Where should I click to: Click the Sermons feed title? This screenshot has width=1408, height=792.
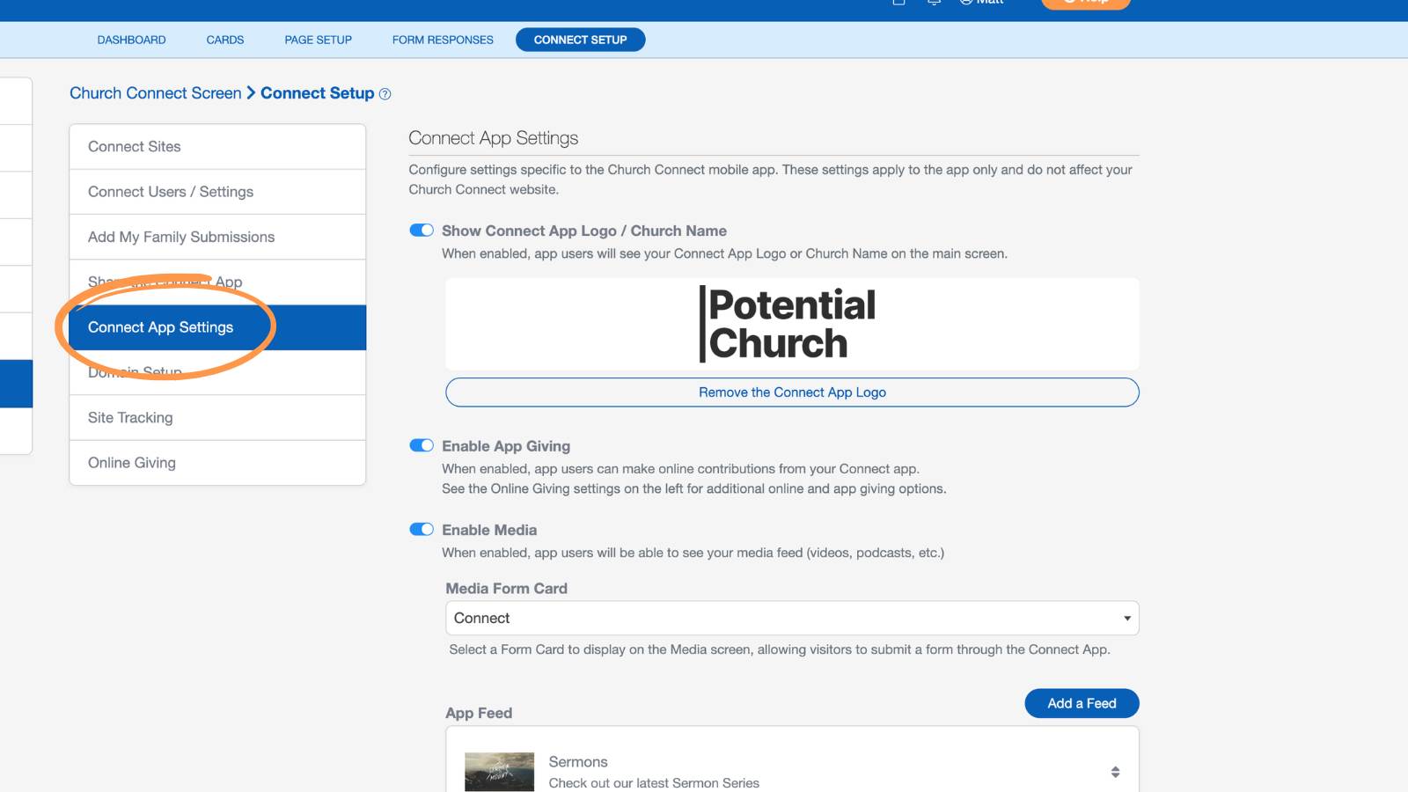578,762
